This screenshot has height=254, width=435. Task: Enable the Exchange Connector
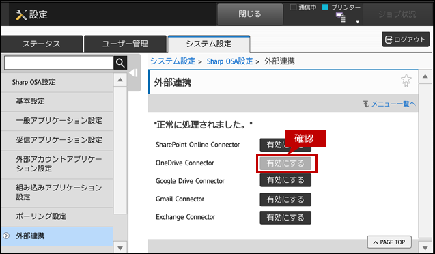click(x=285, y=218)
